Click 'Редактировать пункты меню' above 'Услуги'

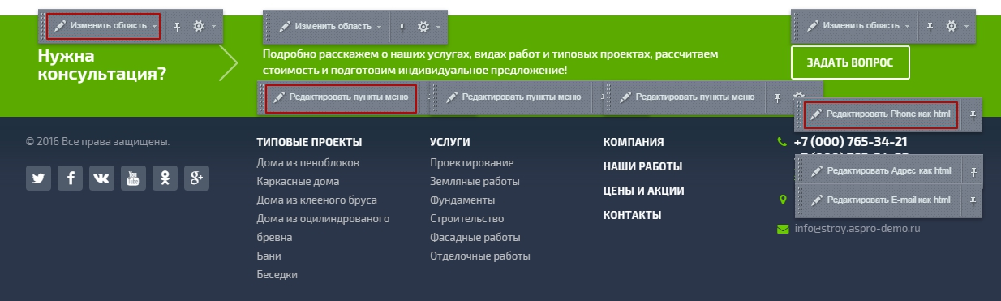pos(514,97)
